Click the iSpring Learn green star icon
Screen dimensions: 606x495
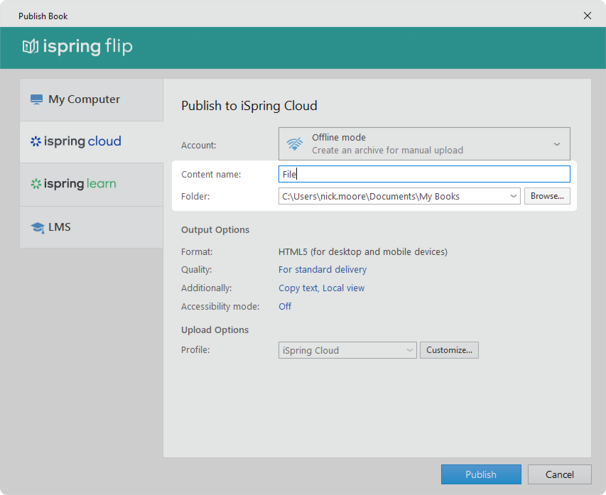click(x=36, y=184)
